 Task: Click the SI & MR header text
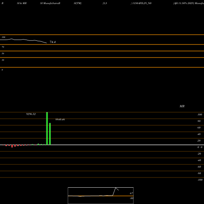click(22, 3)
